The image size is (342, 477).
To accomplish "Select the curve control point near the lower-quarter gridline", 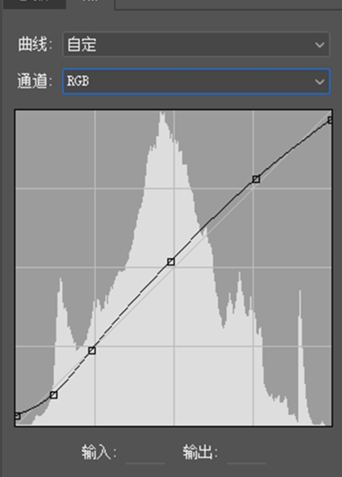I will coord(92,351).
